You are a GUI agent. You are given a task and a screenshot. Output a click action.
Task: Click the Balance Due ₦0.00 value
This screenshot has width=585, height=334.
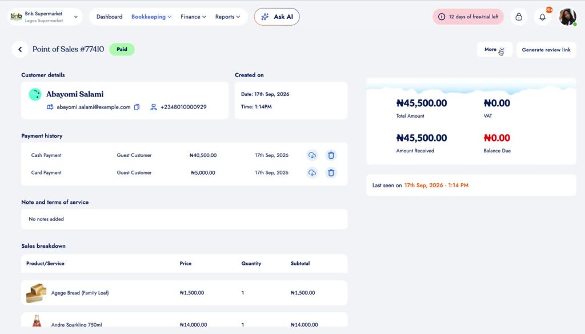point(497,138)
